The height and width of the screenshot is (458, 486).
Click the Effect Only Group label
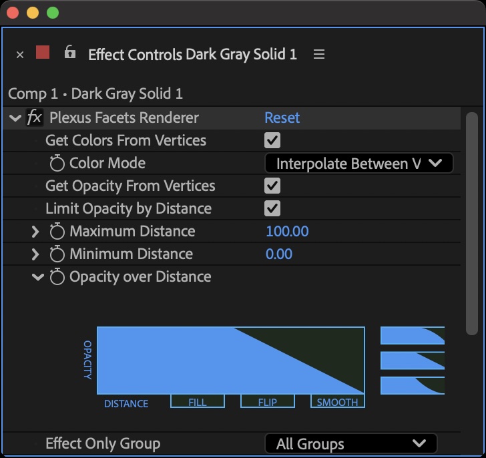[x=103, y=443]
